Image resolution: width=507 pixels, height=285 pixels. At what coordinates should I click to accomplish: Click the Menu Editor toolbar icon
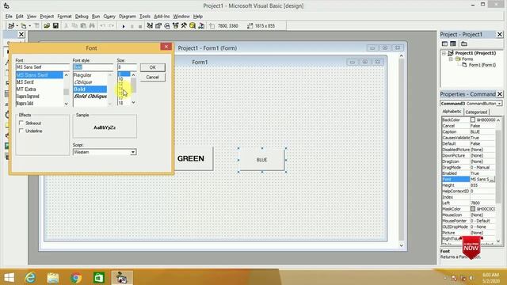(37, 25)
